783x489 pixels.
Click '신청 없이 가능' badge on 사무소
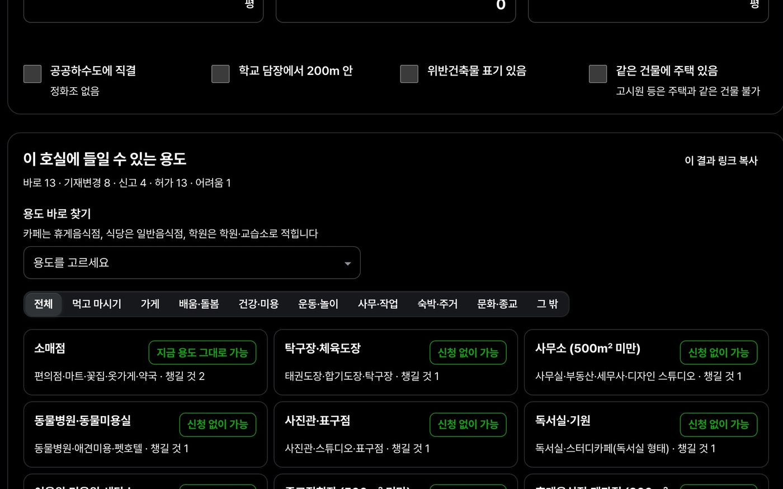[719, 352]
